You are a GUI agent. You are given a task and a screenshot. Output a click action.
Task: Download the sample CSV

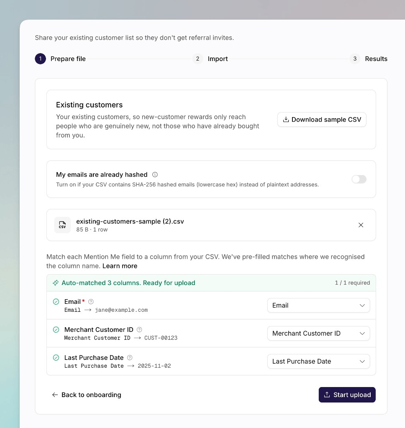click(322, 120)
